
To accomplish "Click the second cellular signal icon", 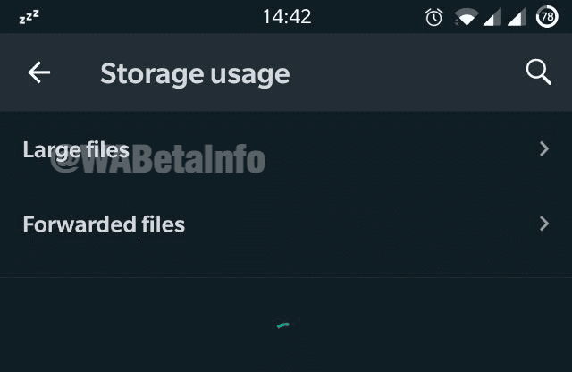I will [x=517, y=17].
